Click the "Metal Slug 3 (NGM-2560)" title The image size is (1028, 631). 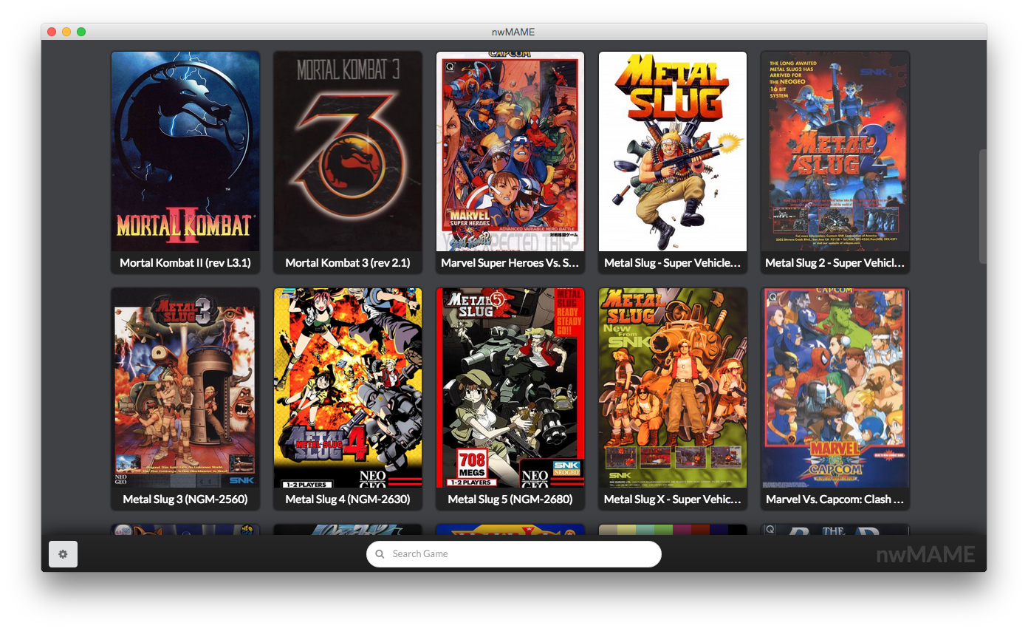click(185, 499)
